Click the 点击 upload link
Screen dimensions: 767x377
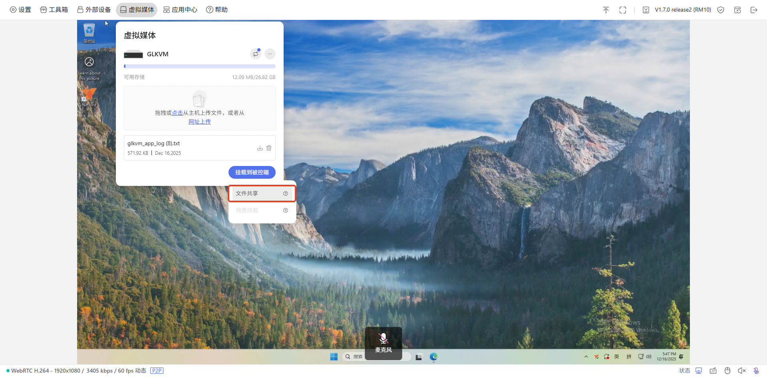pos(177,113)
